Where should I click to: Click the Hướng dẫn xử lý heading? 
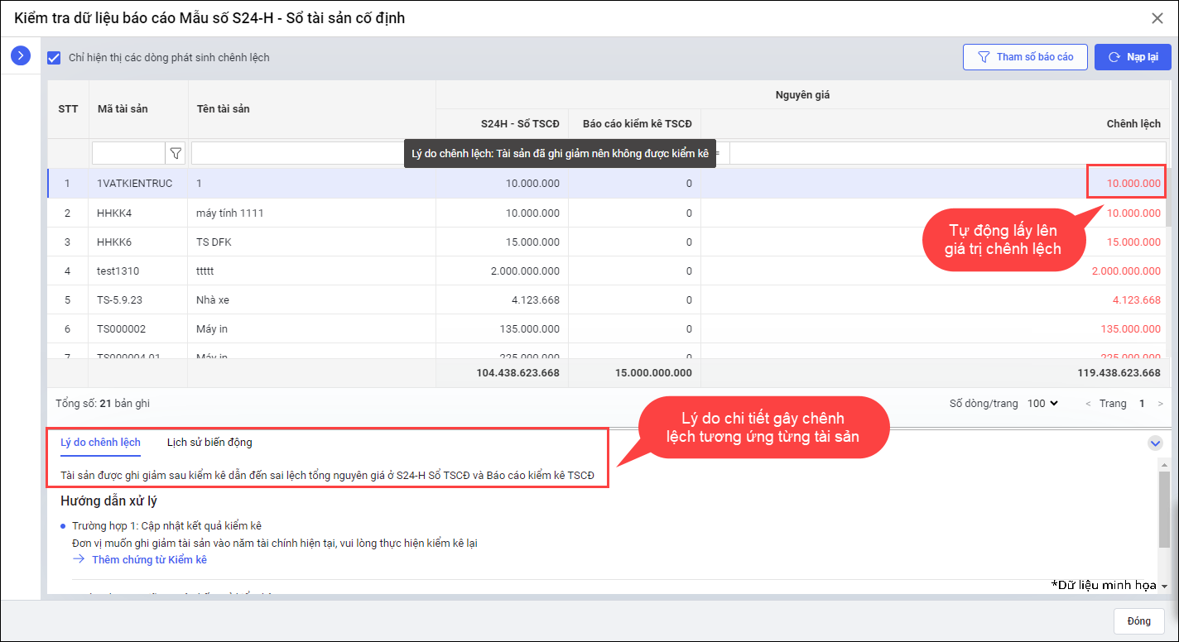click(x=108, y=501)
